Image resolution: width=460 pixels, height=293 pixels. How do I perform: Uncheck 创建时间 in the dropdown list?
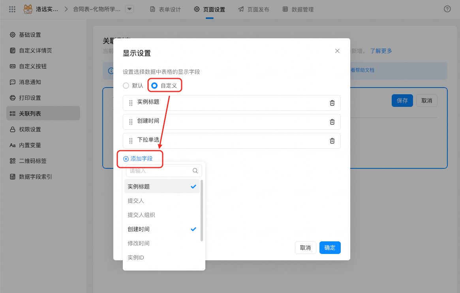(x=162, y=229)
